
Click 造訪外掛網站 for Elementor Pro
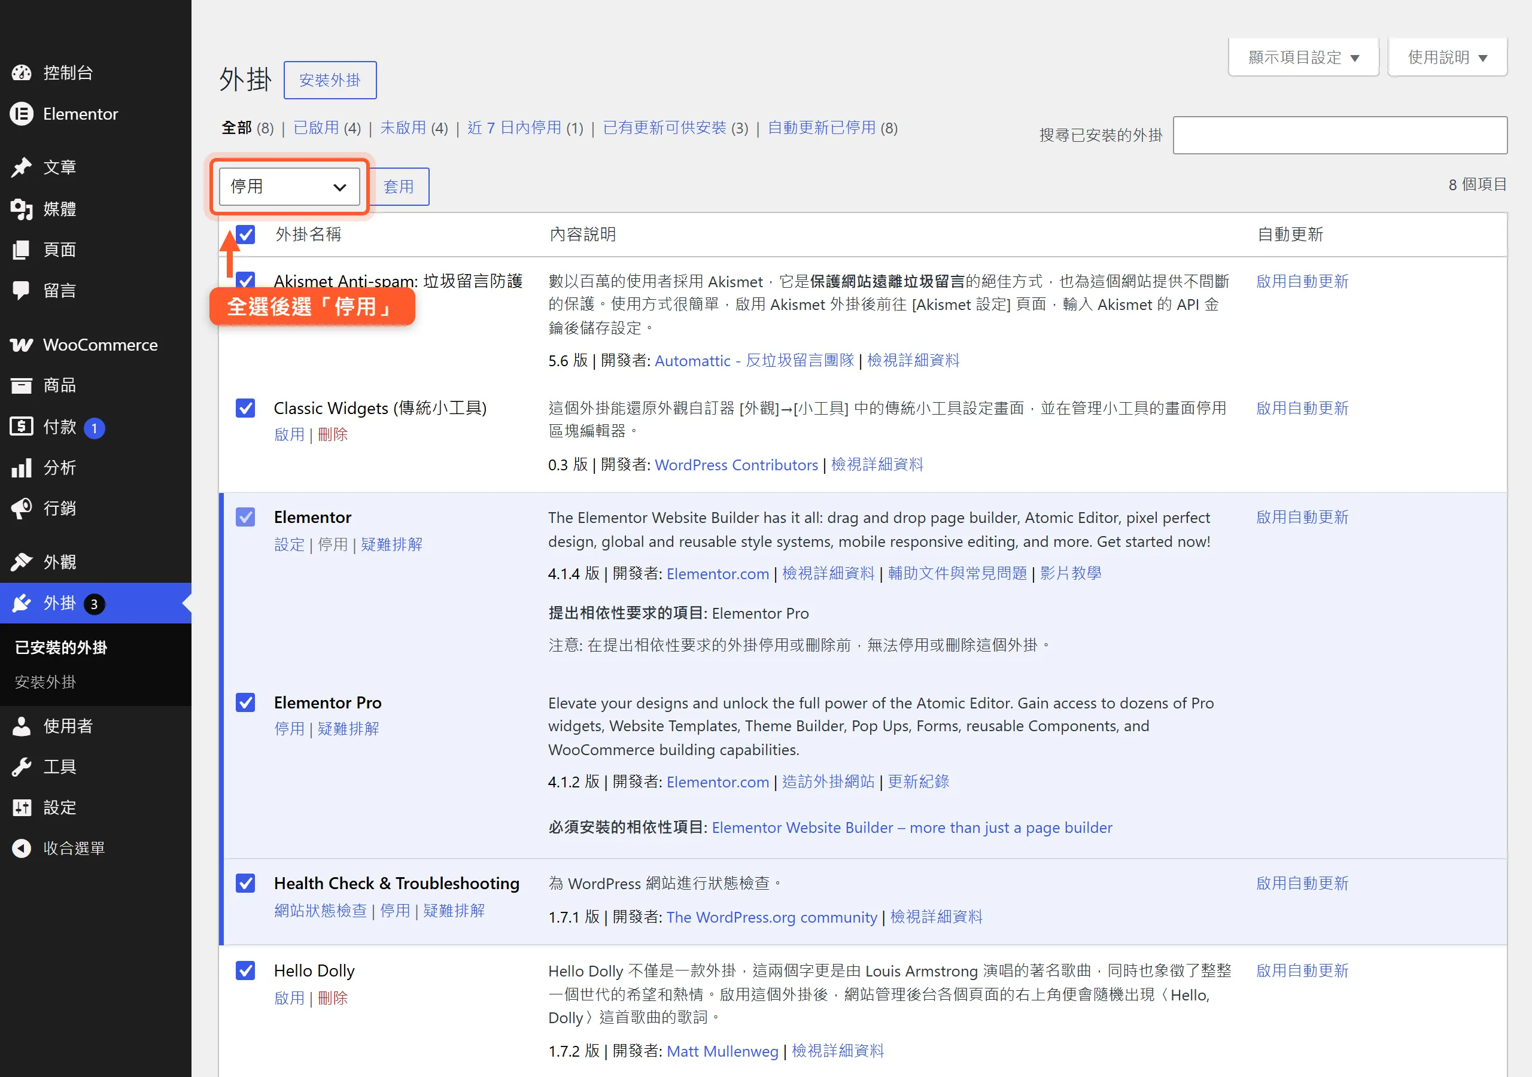coord(828,782)
